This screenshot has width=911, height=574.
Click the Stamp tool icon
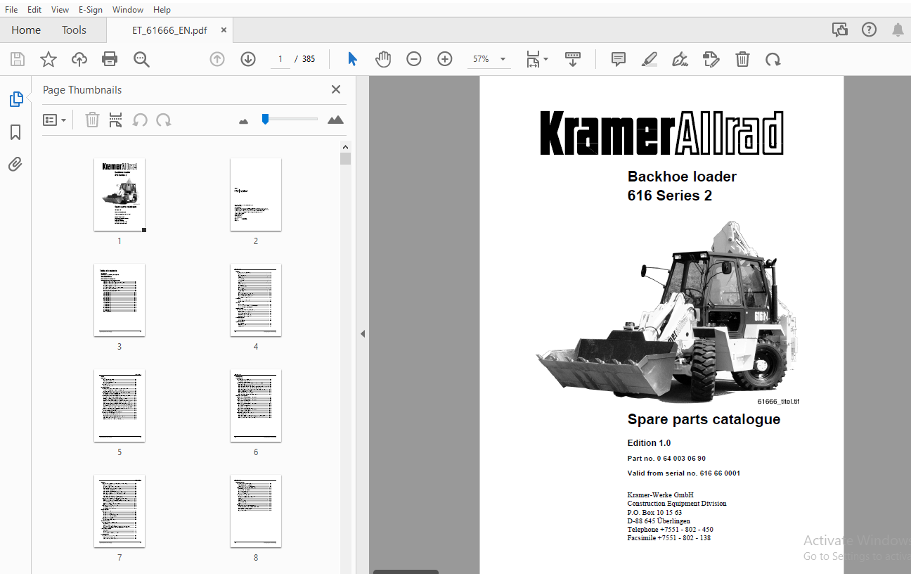pos(711,59)
